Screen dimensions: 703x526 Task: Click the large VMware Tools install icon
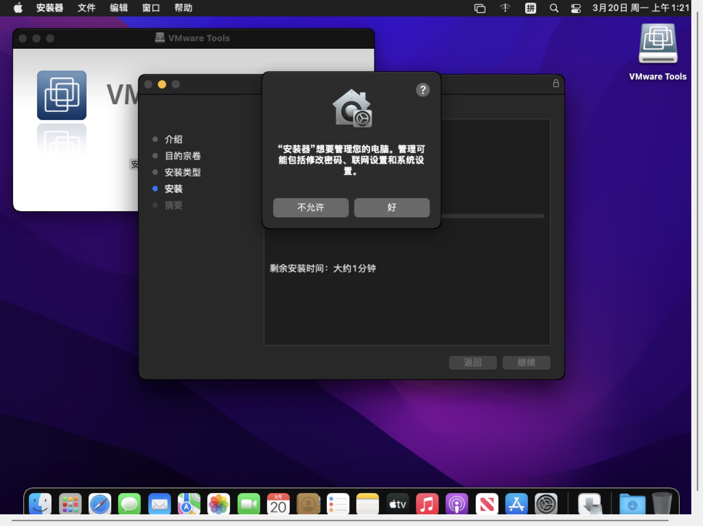62,95
